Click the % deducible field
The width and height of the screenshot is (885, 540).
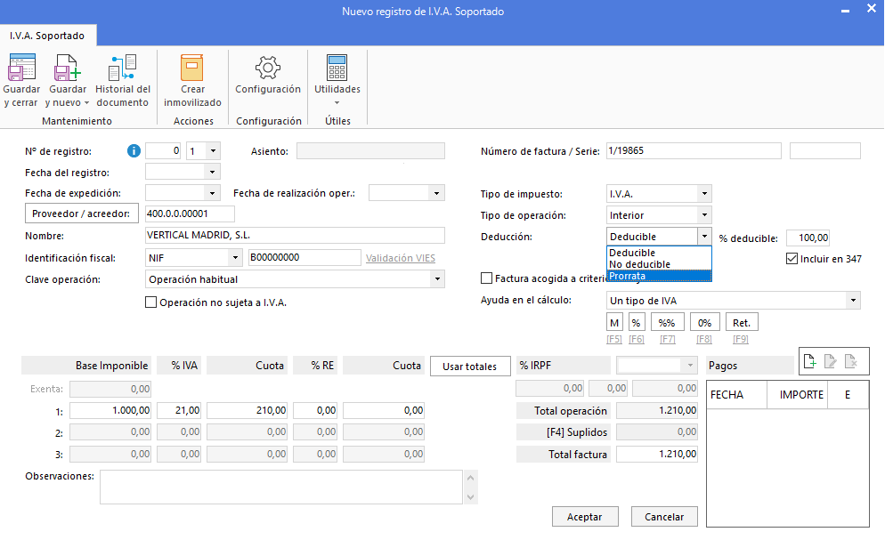click(808, 238)
